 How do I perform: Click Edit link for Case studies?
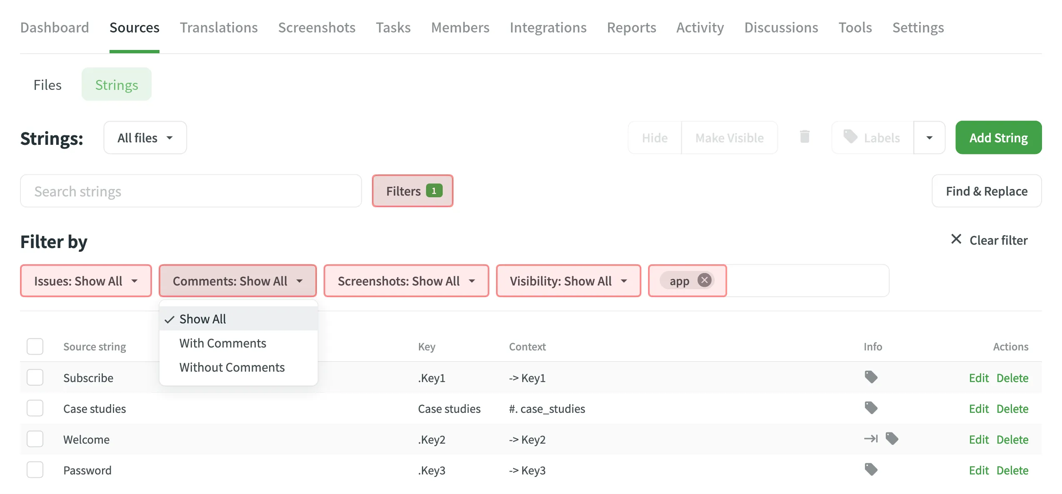point(978,409)
